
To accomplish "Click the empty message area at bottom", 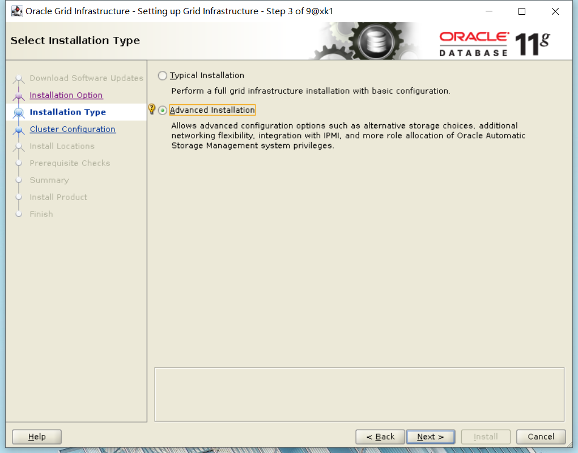I will point(359,395).
